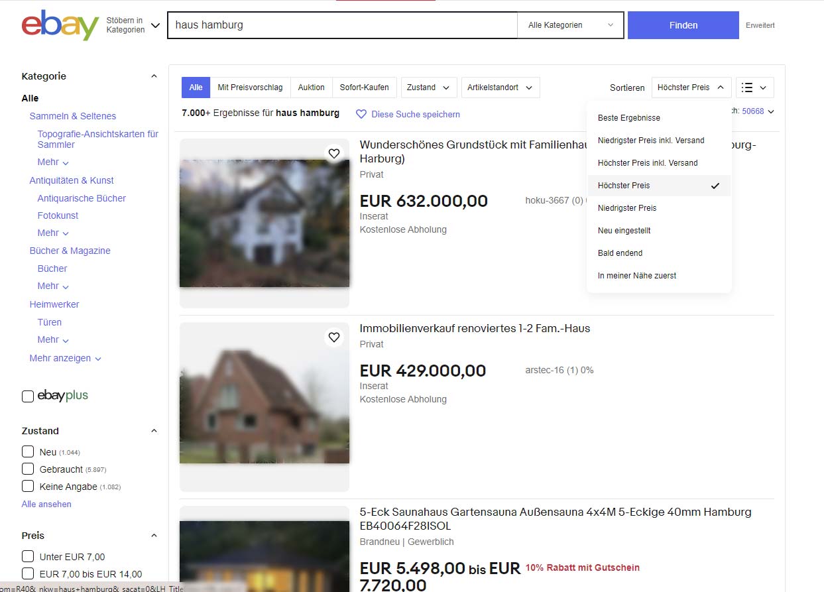Choose Höchster Preis inkl. Versand sorting

pyautogui.click(x=659, y=163)
